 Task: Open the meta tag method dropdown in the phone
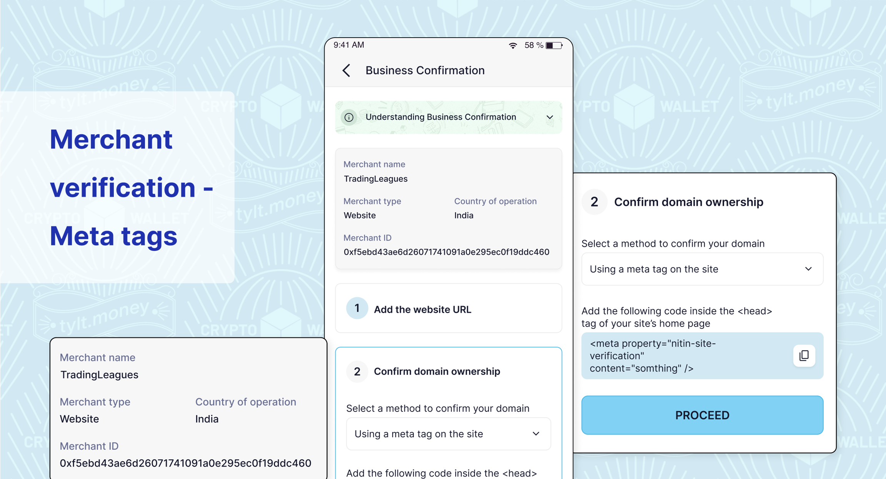[x=448, y=434]
